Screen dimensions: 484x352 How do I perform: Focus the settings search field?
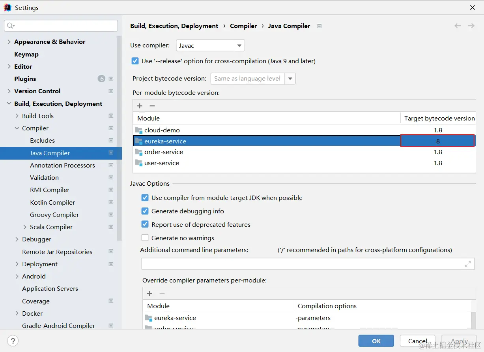click(61, 26)
